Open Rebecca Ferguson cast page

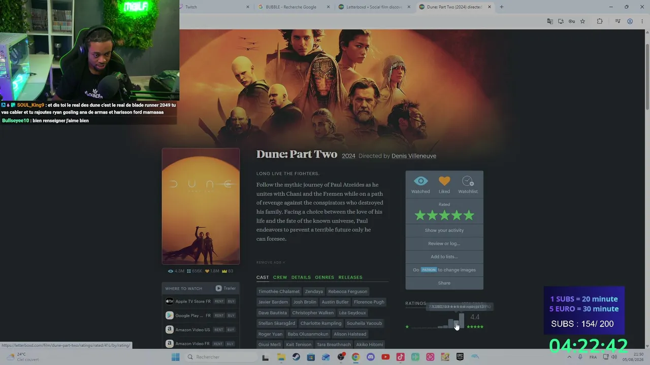click(x=348, y=291)
